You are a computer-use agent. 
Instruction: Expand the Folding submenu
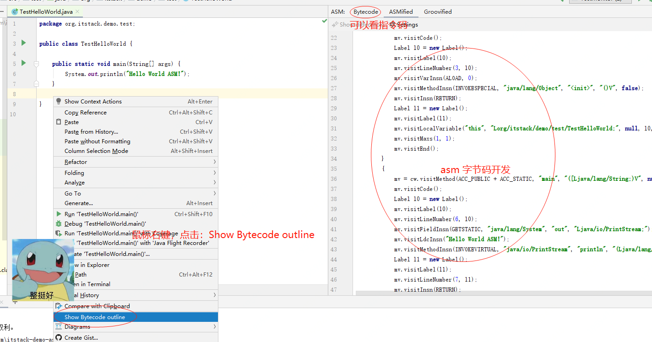[73, 173]
